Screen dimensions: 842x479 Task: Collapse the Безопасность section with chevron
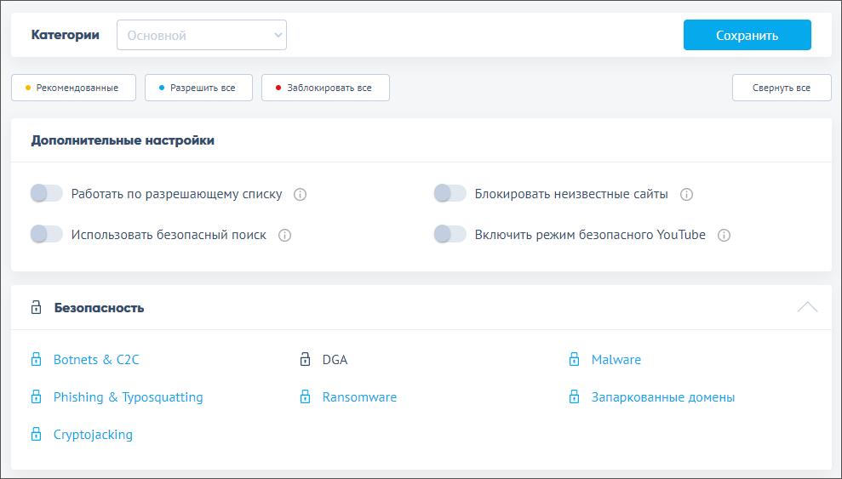coord(806,307)
